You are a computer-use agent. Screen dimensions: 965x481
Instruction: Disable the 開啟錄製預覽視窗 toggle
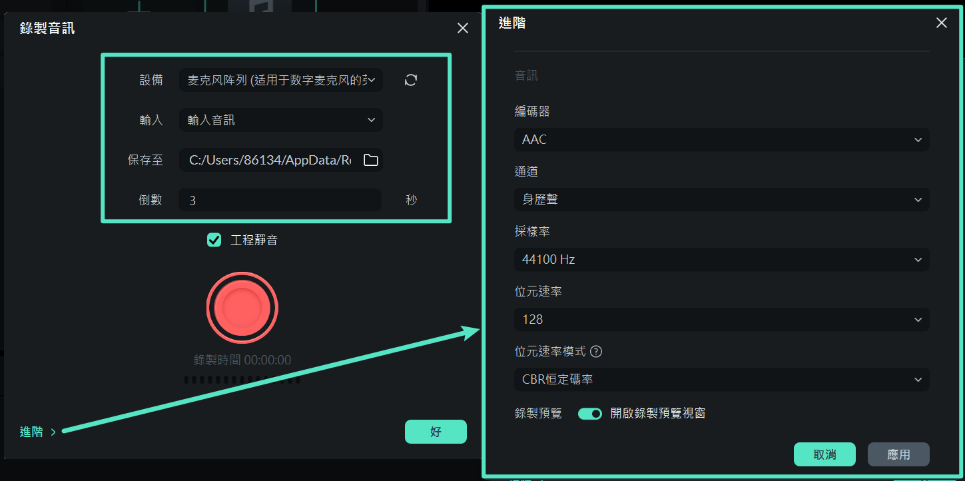click(590, 414)
